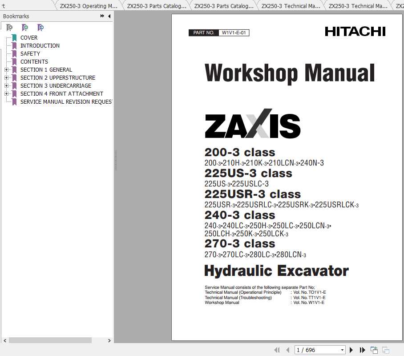Expand SECTION 1 GENERAL bookmark
The height and width of the screenshot is (356, 404).
(x=6, y=69)
